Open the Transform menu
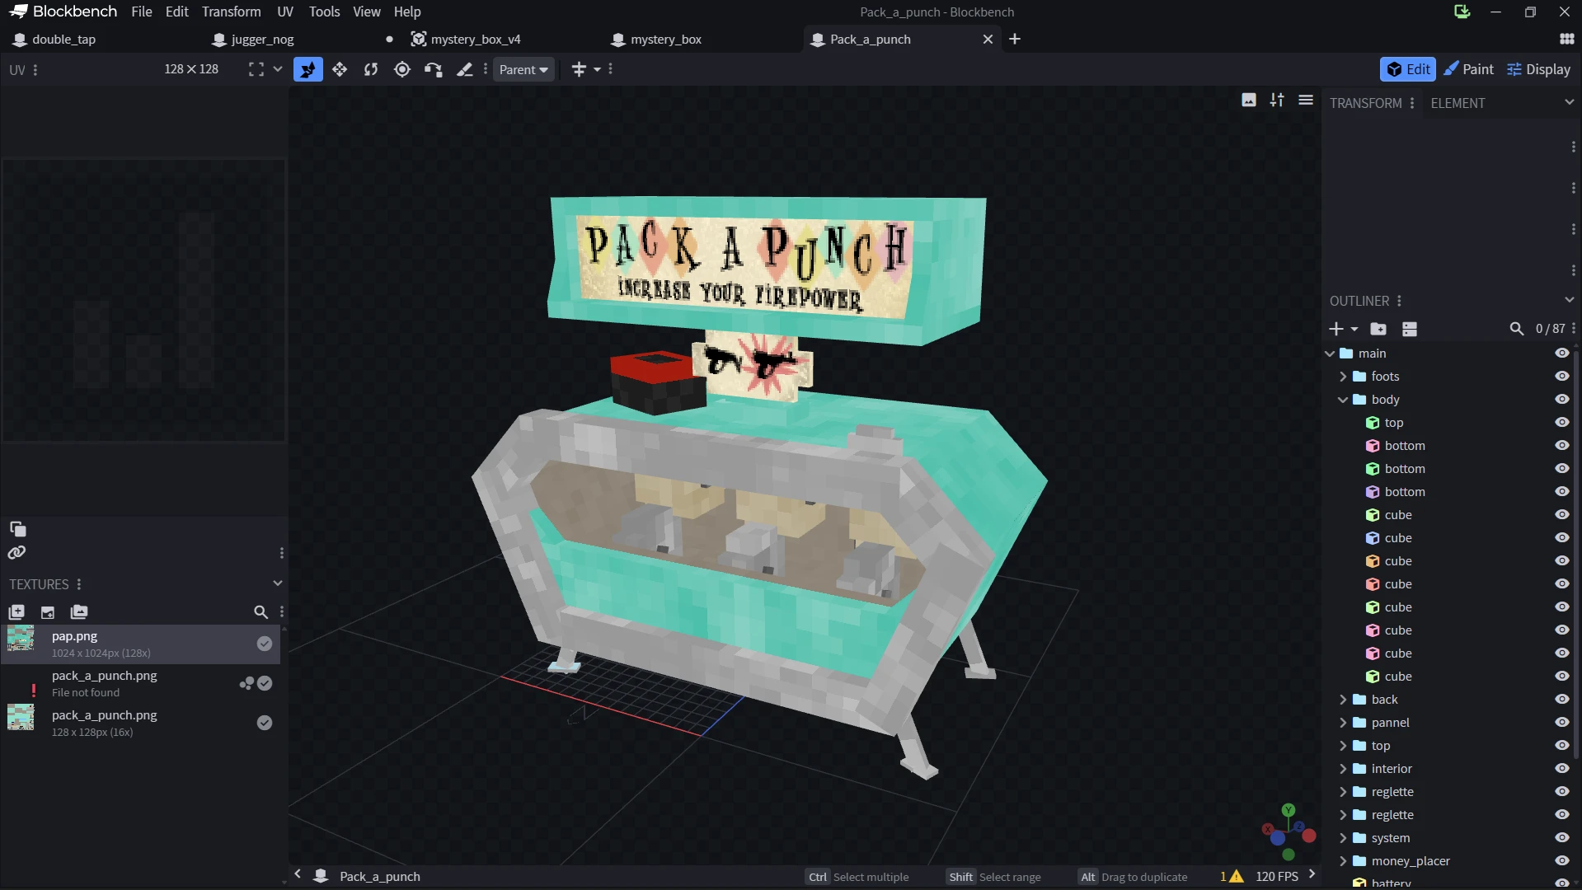The width and height of the screenshot is (1582, 890). click(231, 12)
